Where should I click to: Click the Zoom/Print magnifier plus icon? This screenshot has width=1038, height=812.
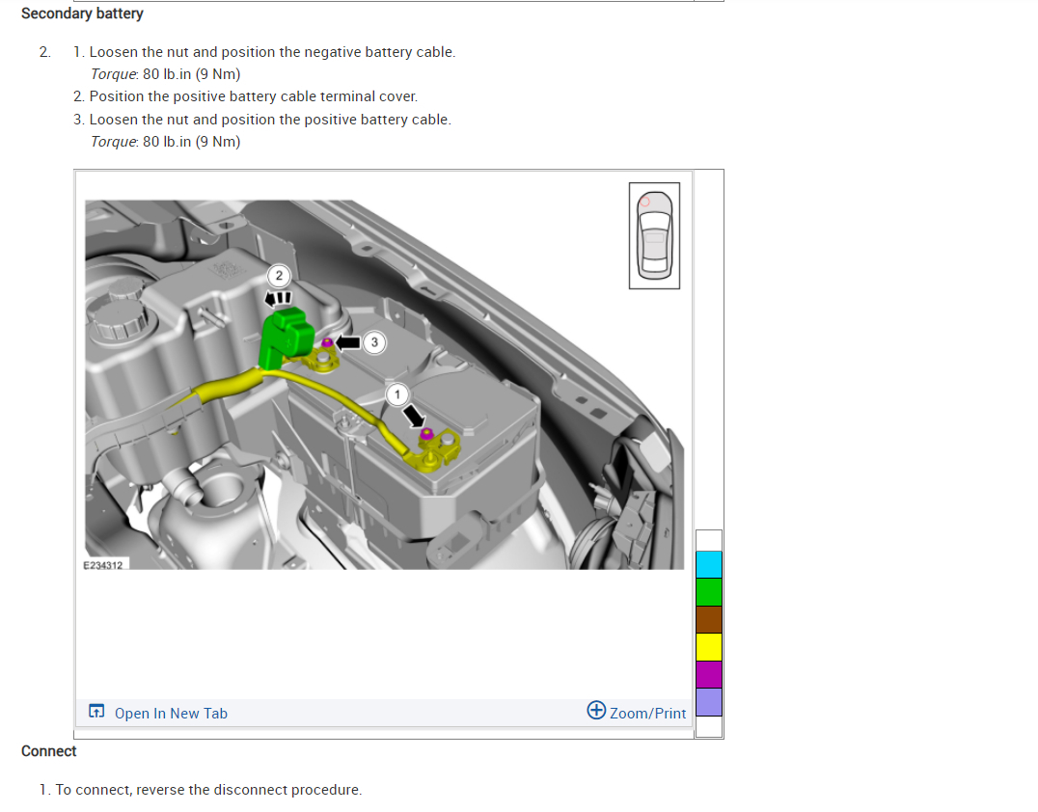[596, 711]
